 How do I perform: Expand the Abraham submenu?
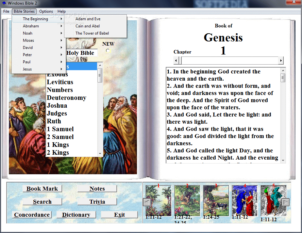click(38, 26)
